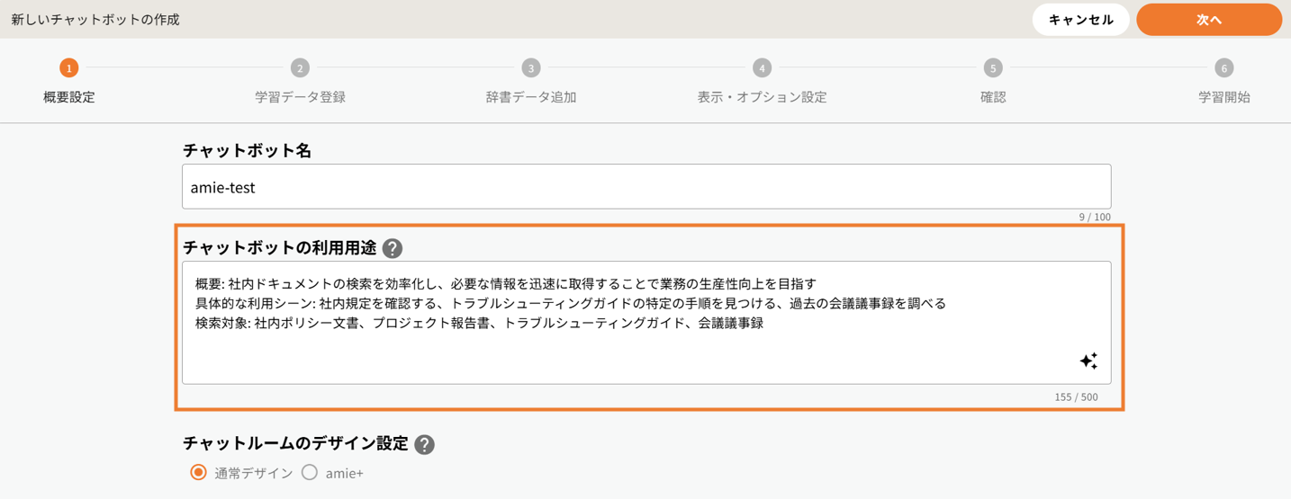Click step 6 circle 学習開始
1291x499 pixels.
[x=1223, y=67]
